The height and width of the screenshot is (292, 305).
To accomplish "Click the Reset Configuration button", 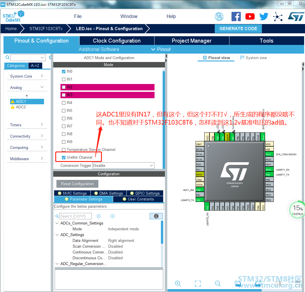I will click(77, 184).
